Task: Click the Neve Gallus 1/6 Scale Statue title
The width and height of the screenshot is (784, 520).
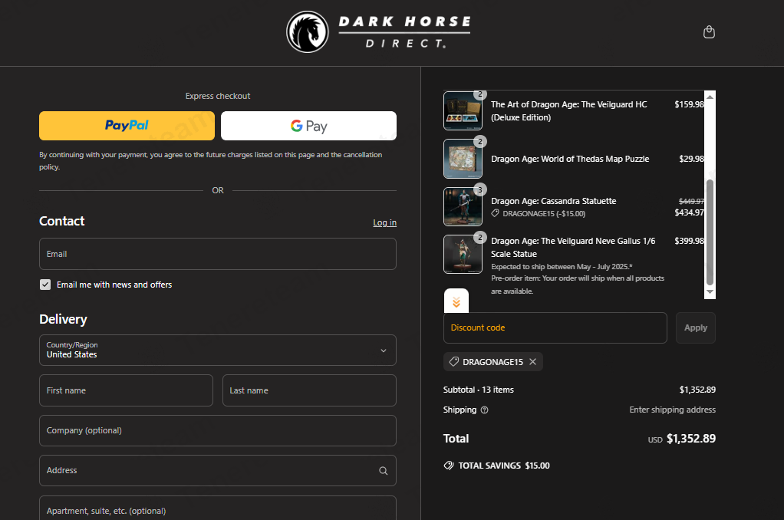Action: pyautogui.click(x=573, y=248)
